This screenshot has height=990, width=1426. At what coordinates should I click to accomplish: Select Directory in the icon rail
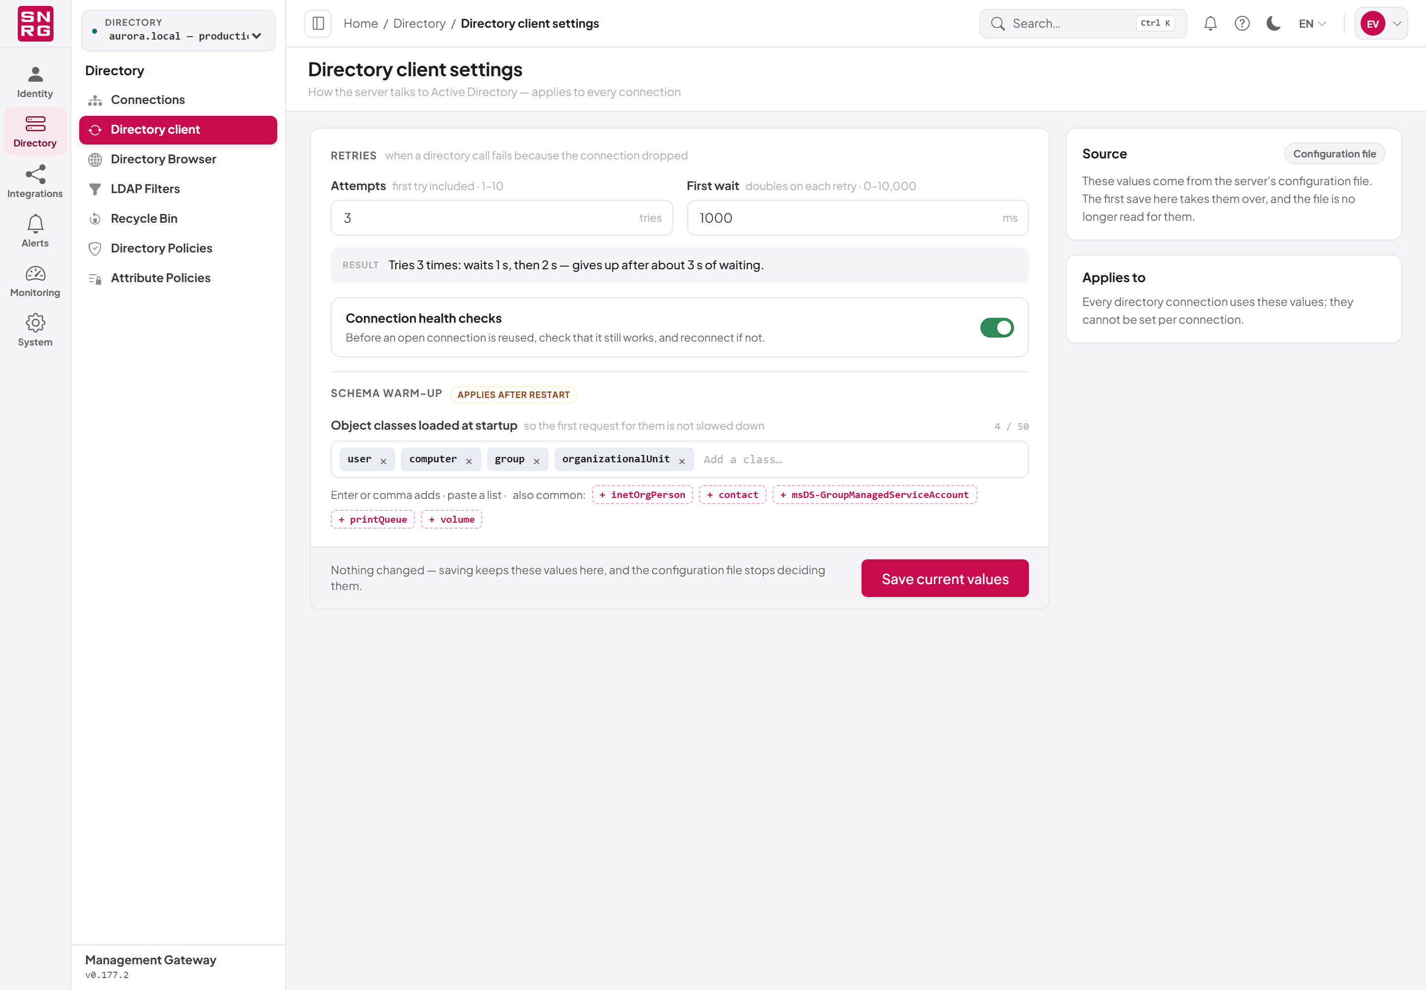click(35, 132)
